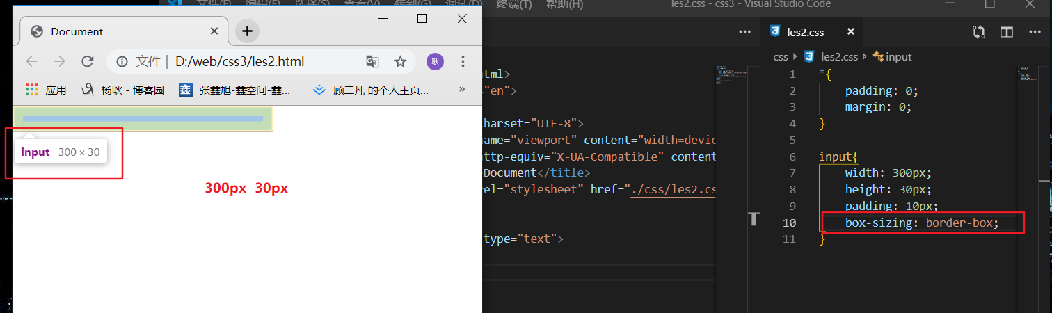Open More Actions in the left editor group
Viewport: 1052px width, 313px height.
pos(745,32)
